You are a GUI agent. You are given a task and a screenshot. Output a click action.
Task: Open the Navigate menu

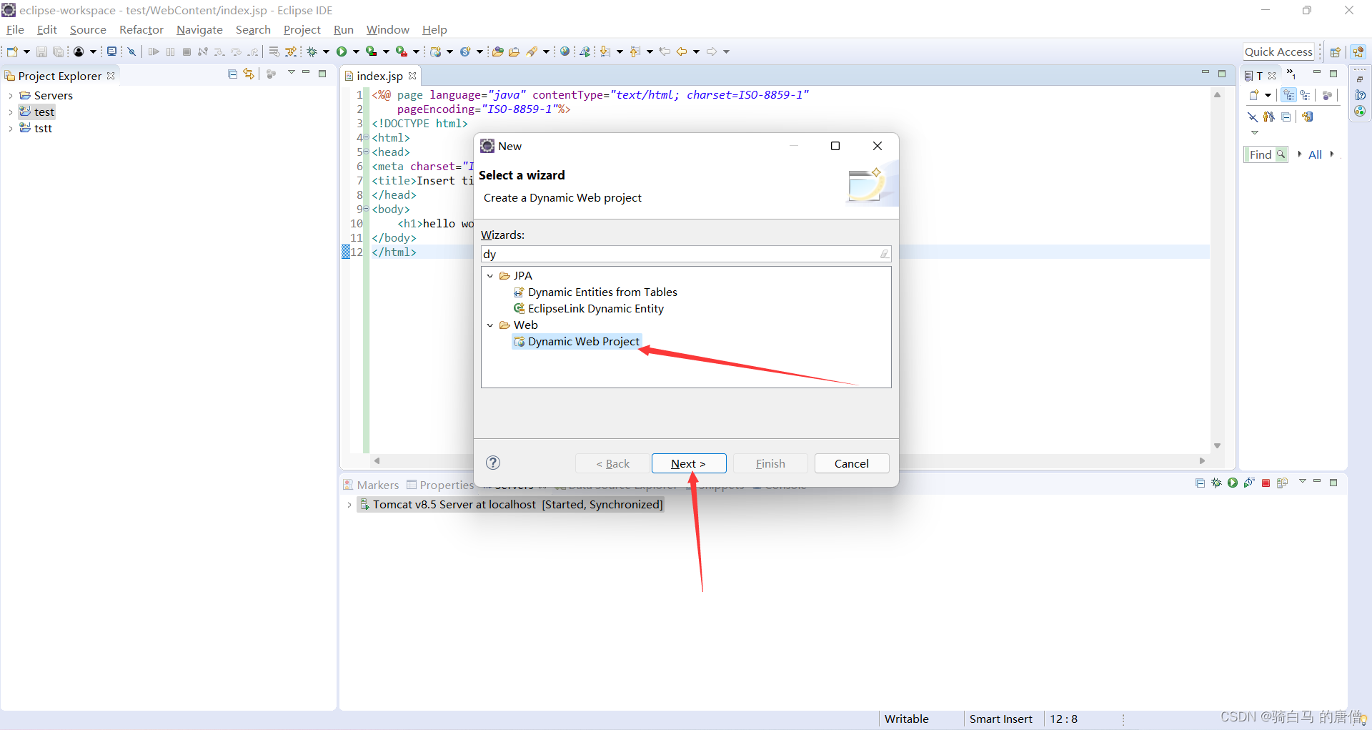coord(199,29)
